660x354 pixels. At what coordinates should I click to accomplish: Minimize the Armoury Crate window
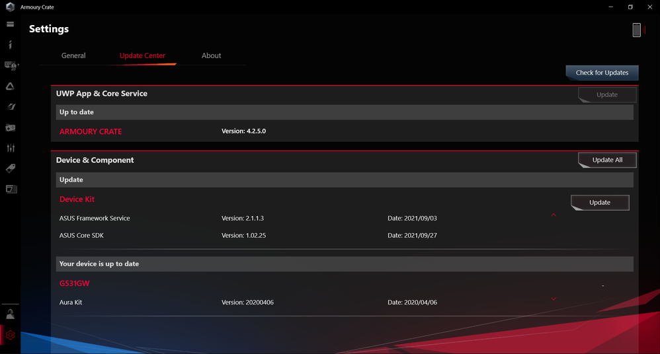click(611, 7)
